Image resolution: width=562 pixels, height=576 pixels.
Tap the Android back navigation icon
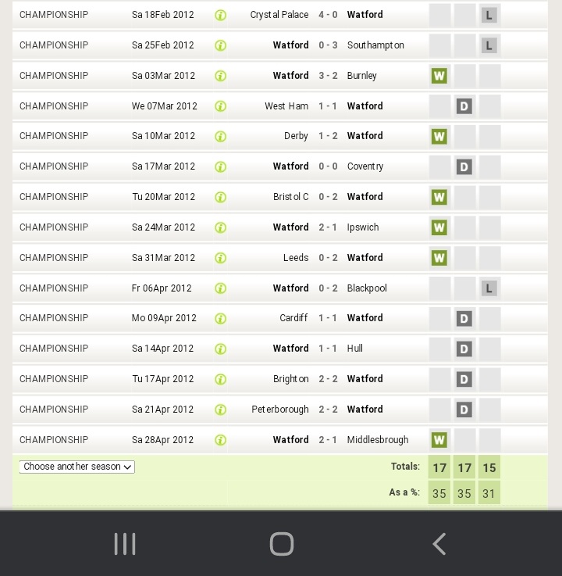[439, 544]
